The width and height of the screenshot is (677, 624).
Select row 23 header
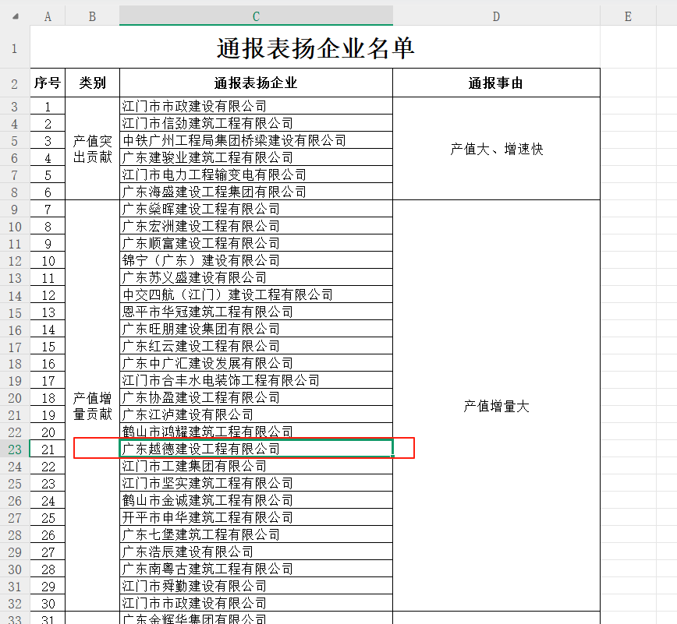pos(14,449)
